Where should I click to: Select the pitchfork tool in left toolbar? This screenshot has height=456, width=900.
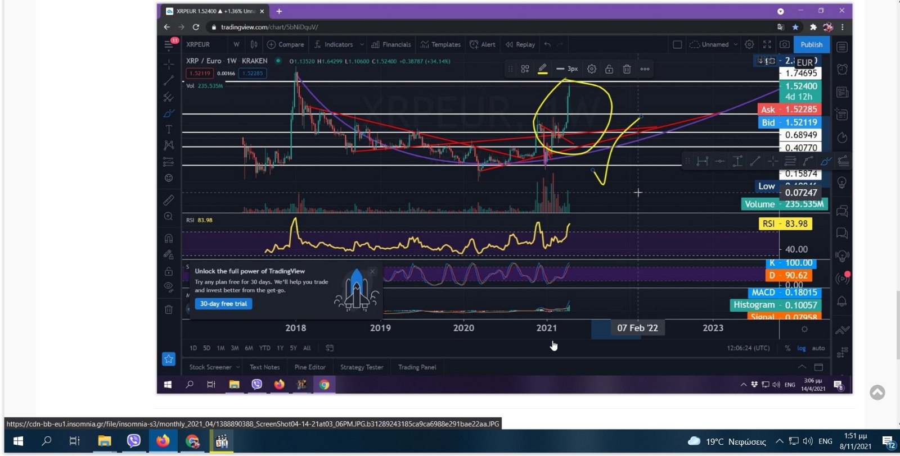click(x=168, y=97)
